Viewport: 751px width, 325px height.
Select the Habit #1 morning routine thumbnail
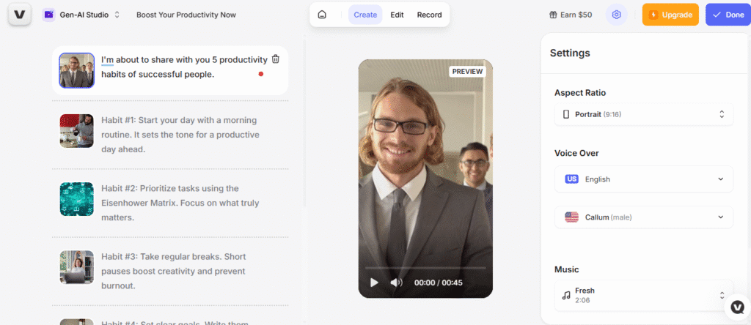(x=76, y=130)
